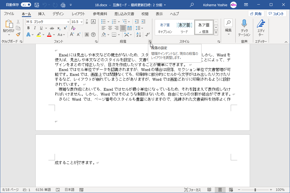Expand the Paste options arrow
This screenshot has width=290, height=193.
(9, 35)
